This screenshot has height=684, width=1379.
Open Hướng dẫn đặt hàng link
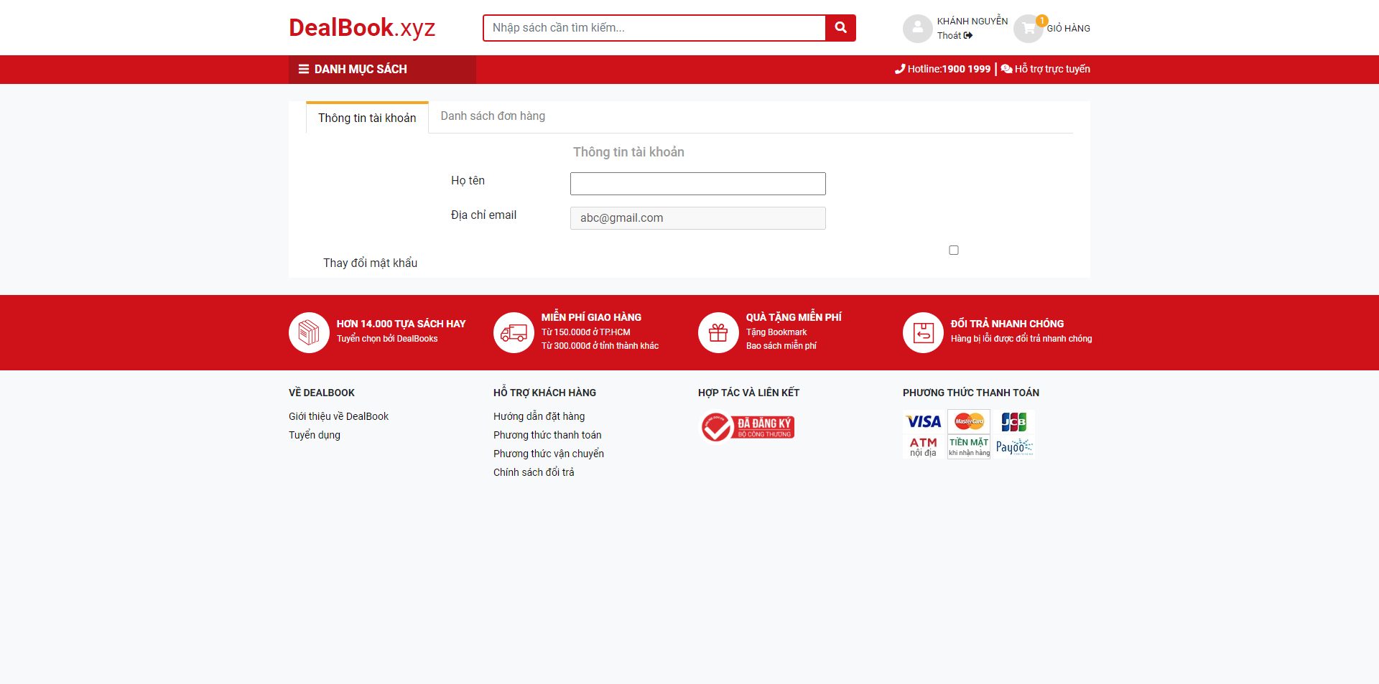pos(539,416)
